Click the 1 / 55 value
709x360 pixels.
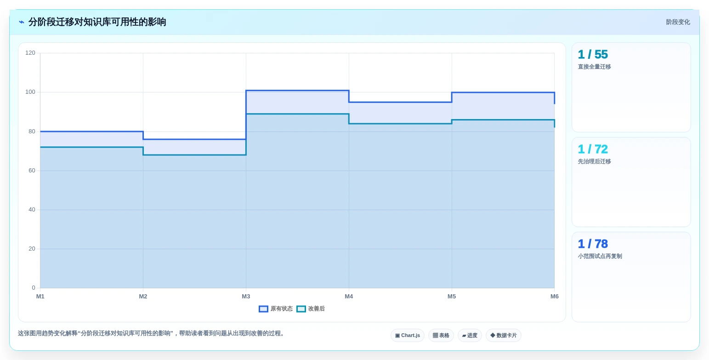tap(593, 54)
